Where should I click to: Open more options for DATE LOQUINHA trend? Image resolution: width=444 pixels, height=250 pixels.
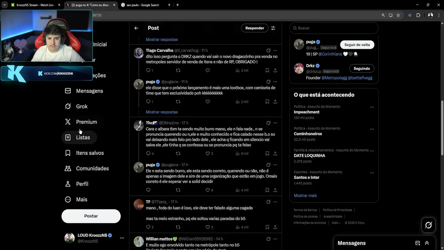click(x=372, y=151)
